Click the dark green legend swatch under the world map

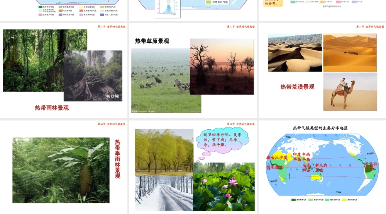click(x=293, y=200)
